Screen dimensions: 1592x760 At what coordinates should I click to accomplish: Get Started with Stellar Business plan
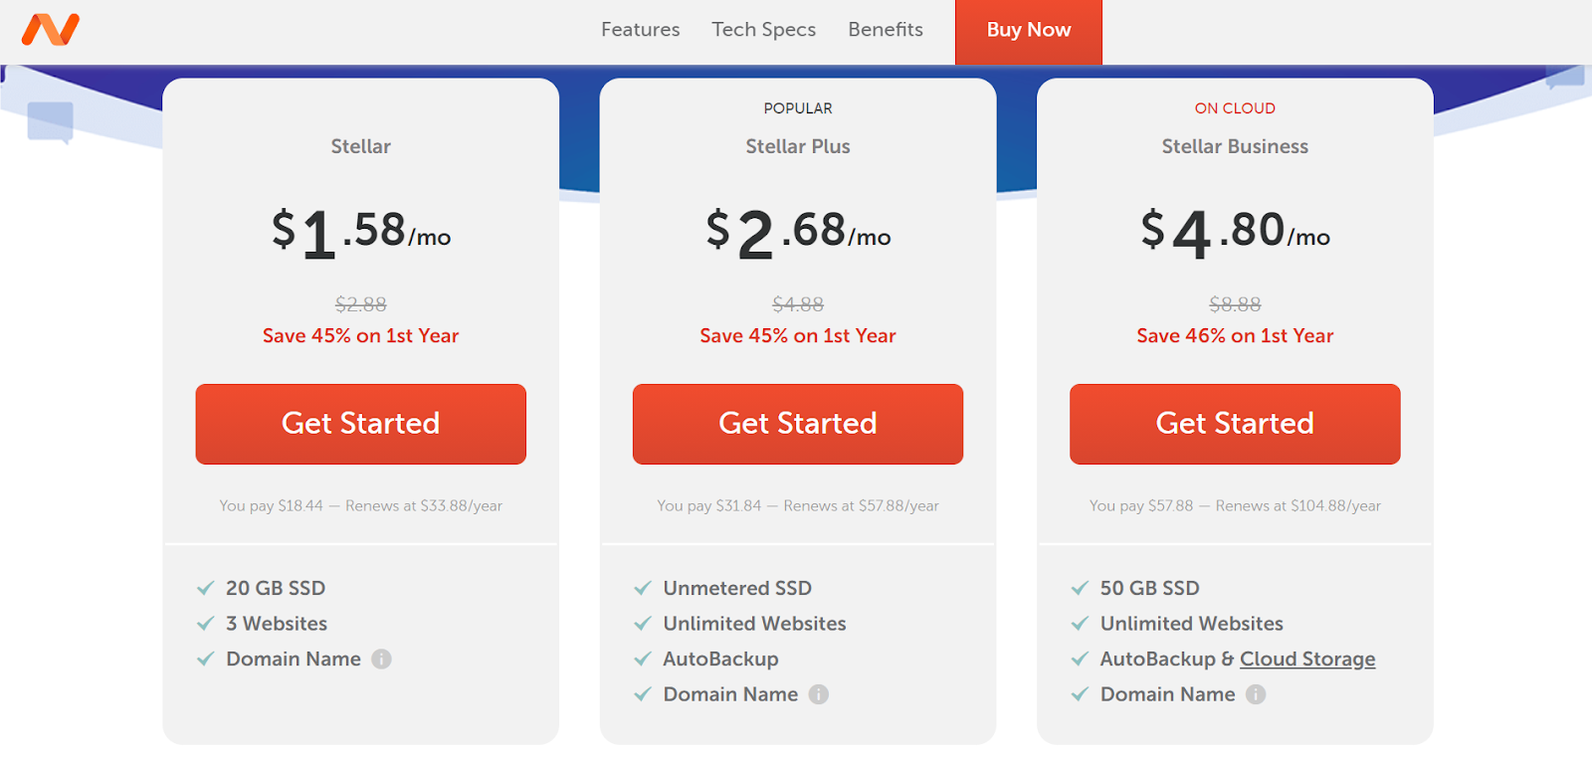point(1235,424)
